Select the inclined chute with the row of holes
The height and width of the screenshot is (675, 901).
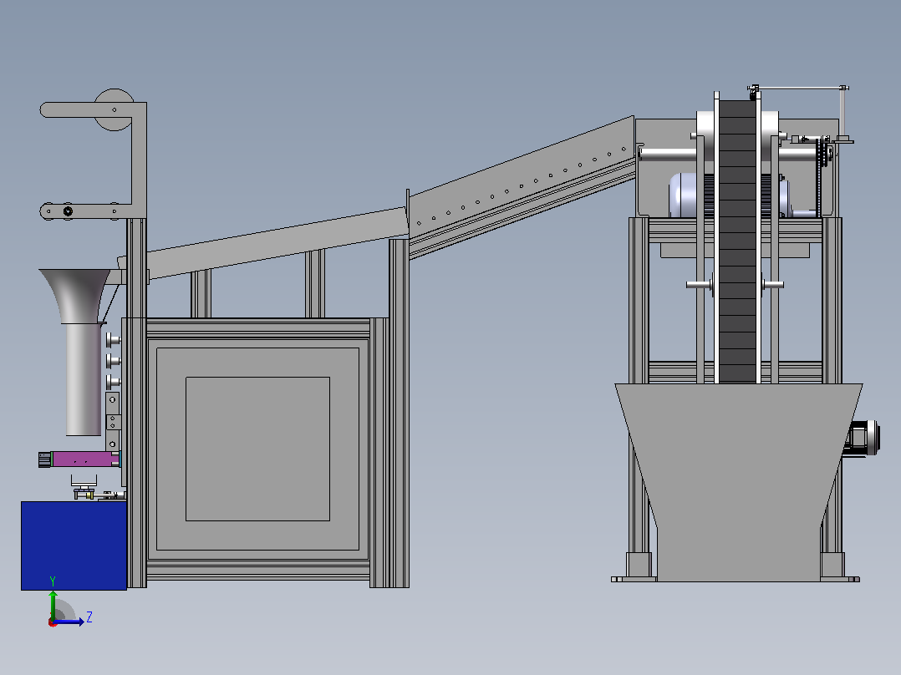point(522,186)
